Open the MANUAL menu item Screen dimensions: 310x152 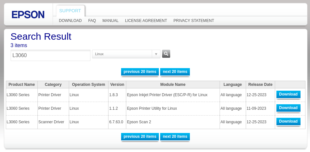click(110, 21)
